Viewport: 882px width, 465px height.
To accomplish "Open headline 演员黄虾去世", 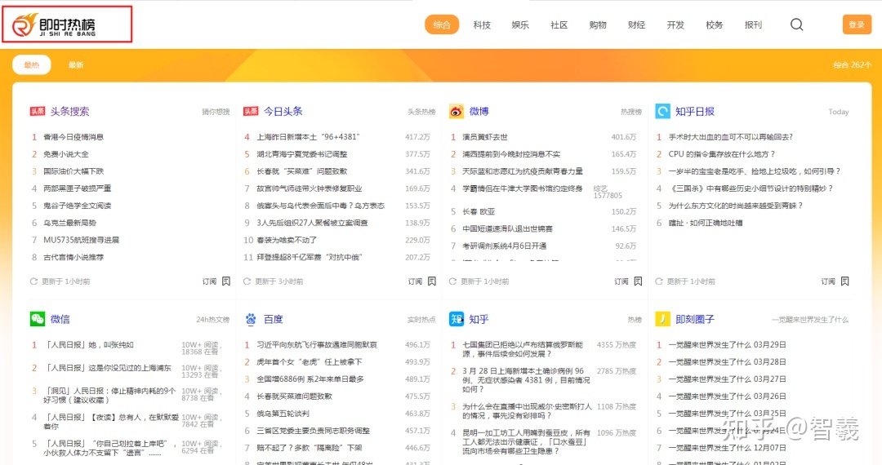I will [485, 137].
